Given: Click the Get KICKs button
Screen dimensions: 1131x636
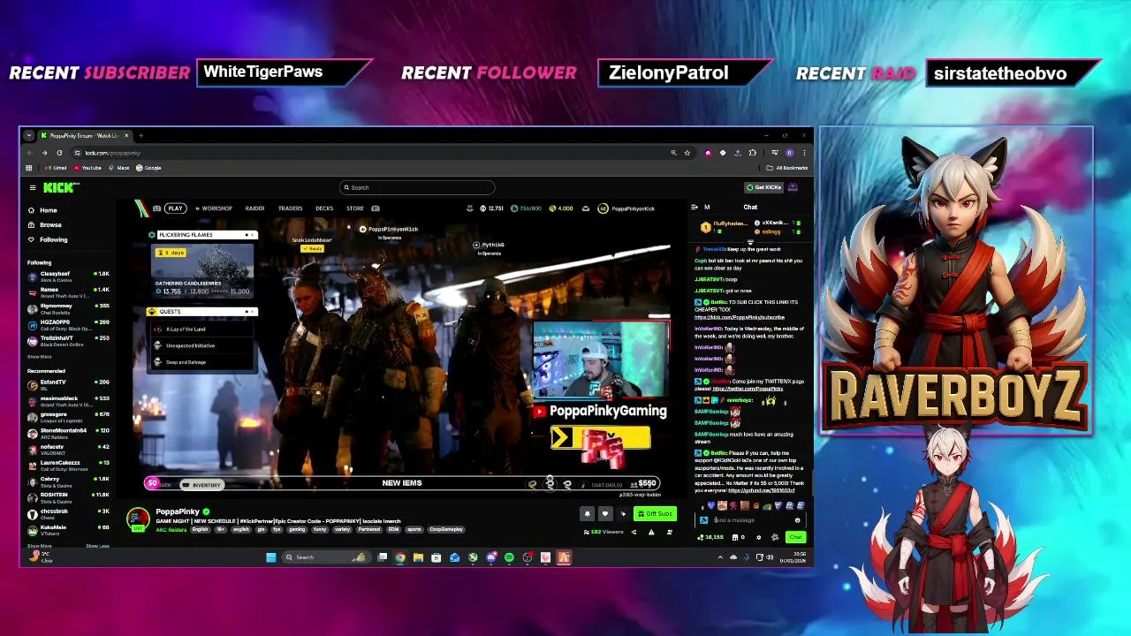Looking at the screenshot, I should click(763, 187).
